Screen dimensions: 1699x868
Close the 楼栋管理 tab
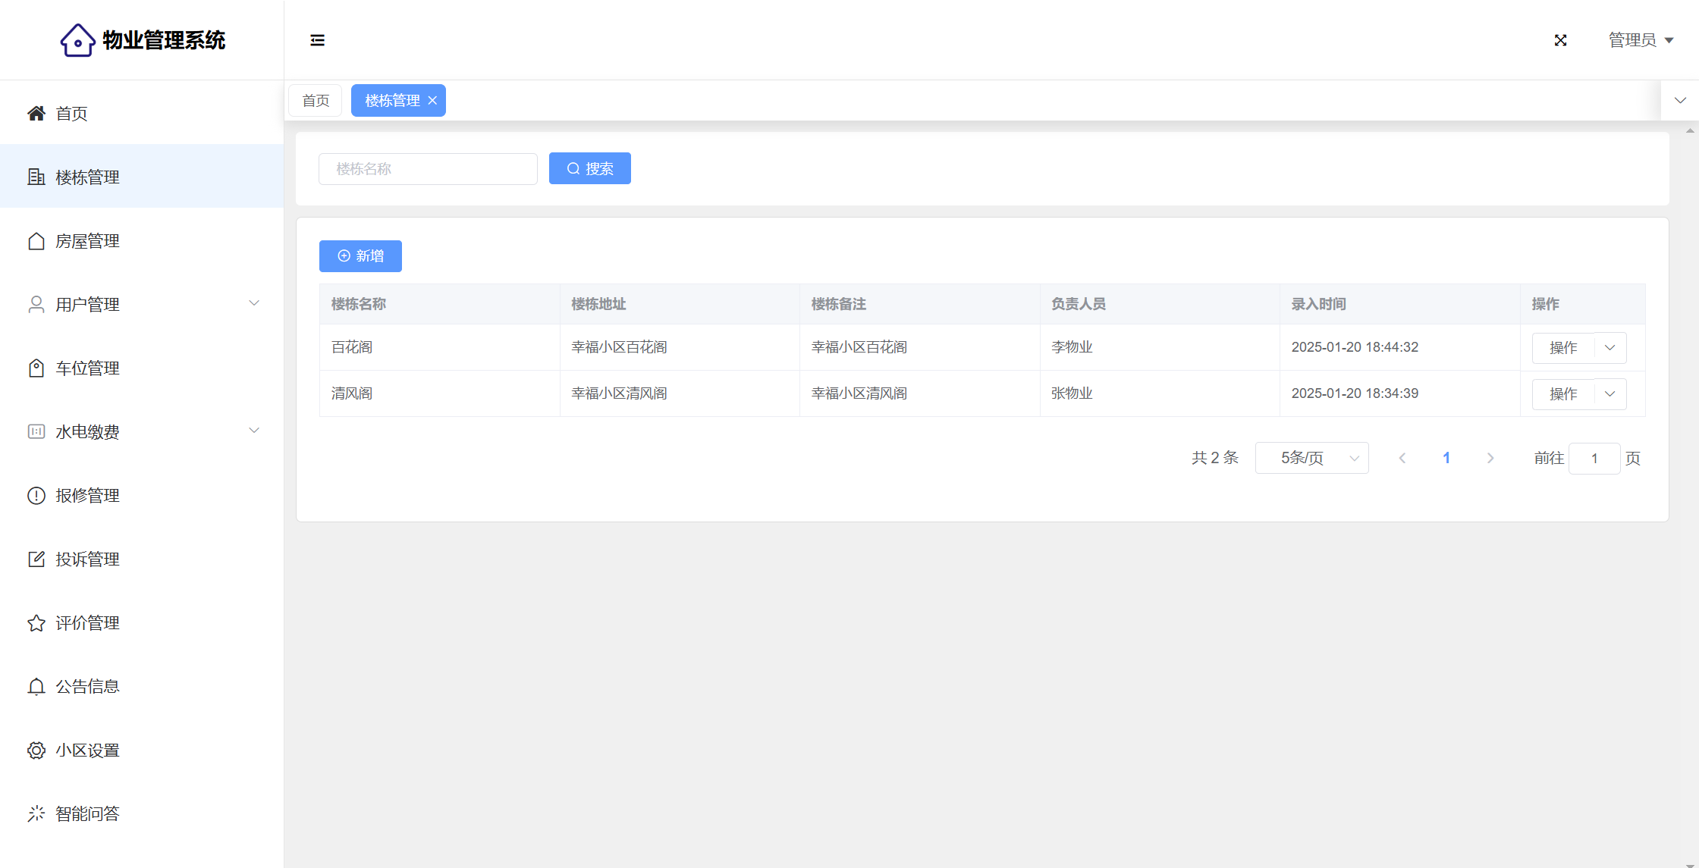pyautogui.click(x=432, y=101)
